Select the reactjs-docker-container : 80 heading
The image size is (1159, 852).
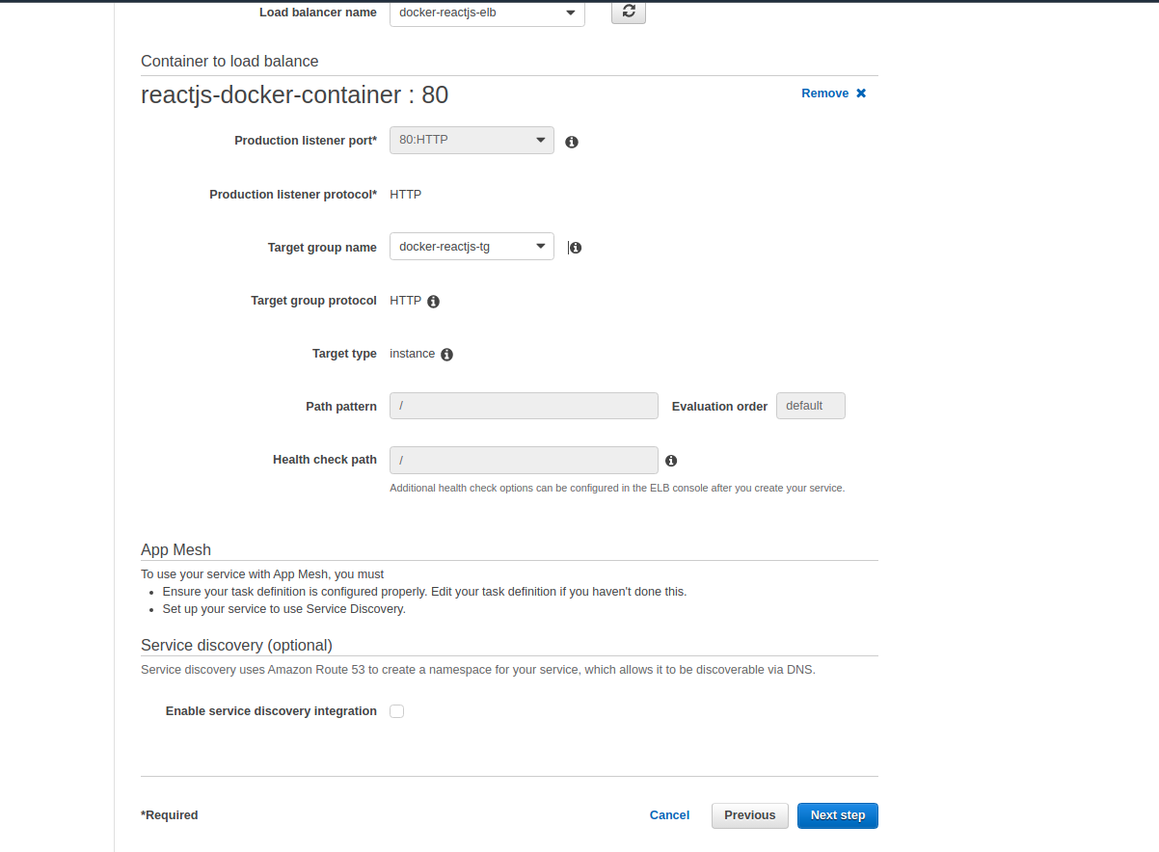click(x=294, y=95)
